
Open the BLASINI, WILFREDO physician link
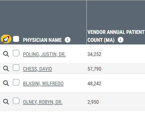pyautogui.click(x=43, y=83)
